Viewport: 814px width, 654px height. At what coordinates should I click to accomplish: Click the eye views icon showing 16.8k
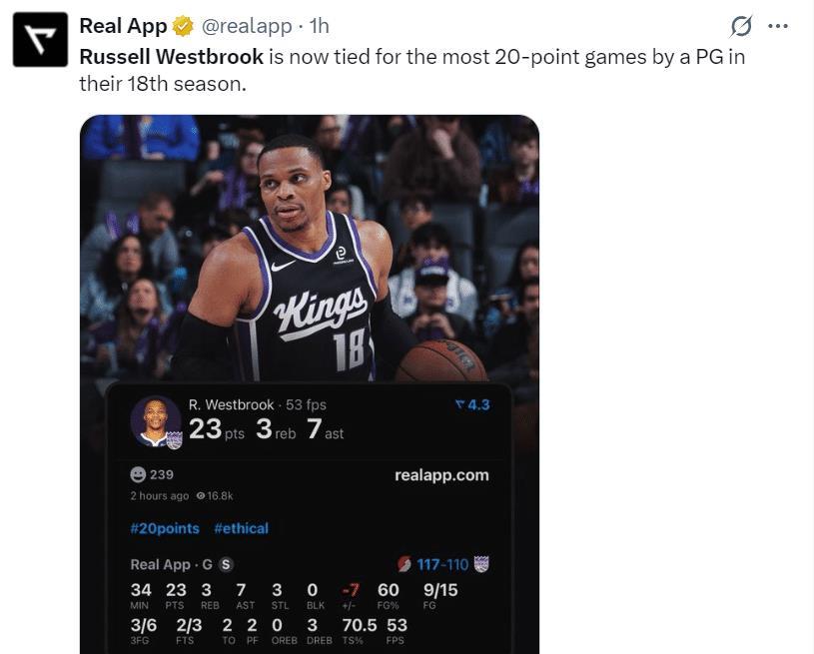(201, 495)
